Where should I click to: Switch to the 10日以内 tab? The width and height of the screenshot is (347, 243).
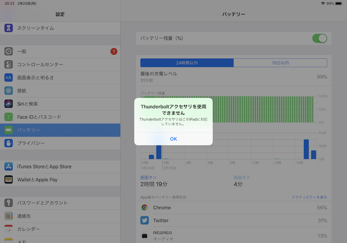click(280, 63)
